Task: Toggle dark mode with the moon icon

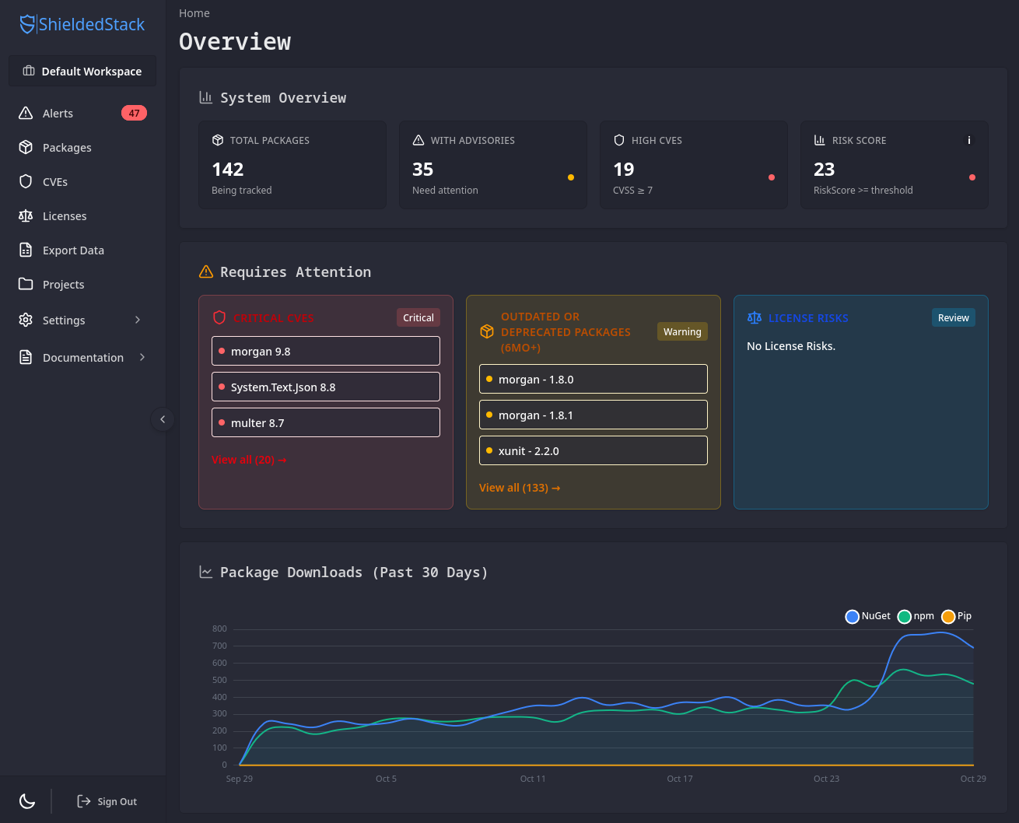Action: click(26, 800)
